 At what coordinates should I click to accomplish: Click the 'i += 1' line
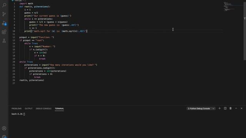(33, 28)
